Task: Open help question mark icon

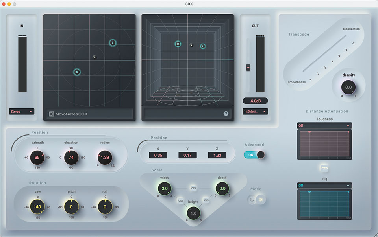Action: pyautogui.click(x=226, y=114)
